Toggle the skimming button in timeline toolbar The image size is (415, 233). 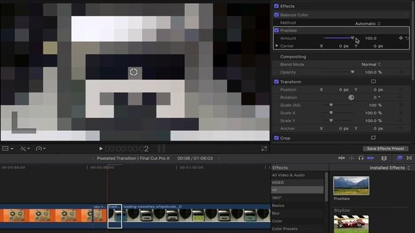[342, 158]
